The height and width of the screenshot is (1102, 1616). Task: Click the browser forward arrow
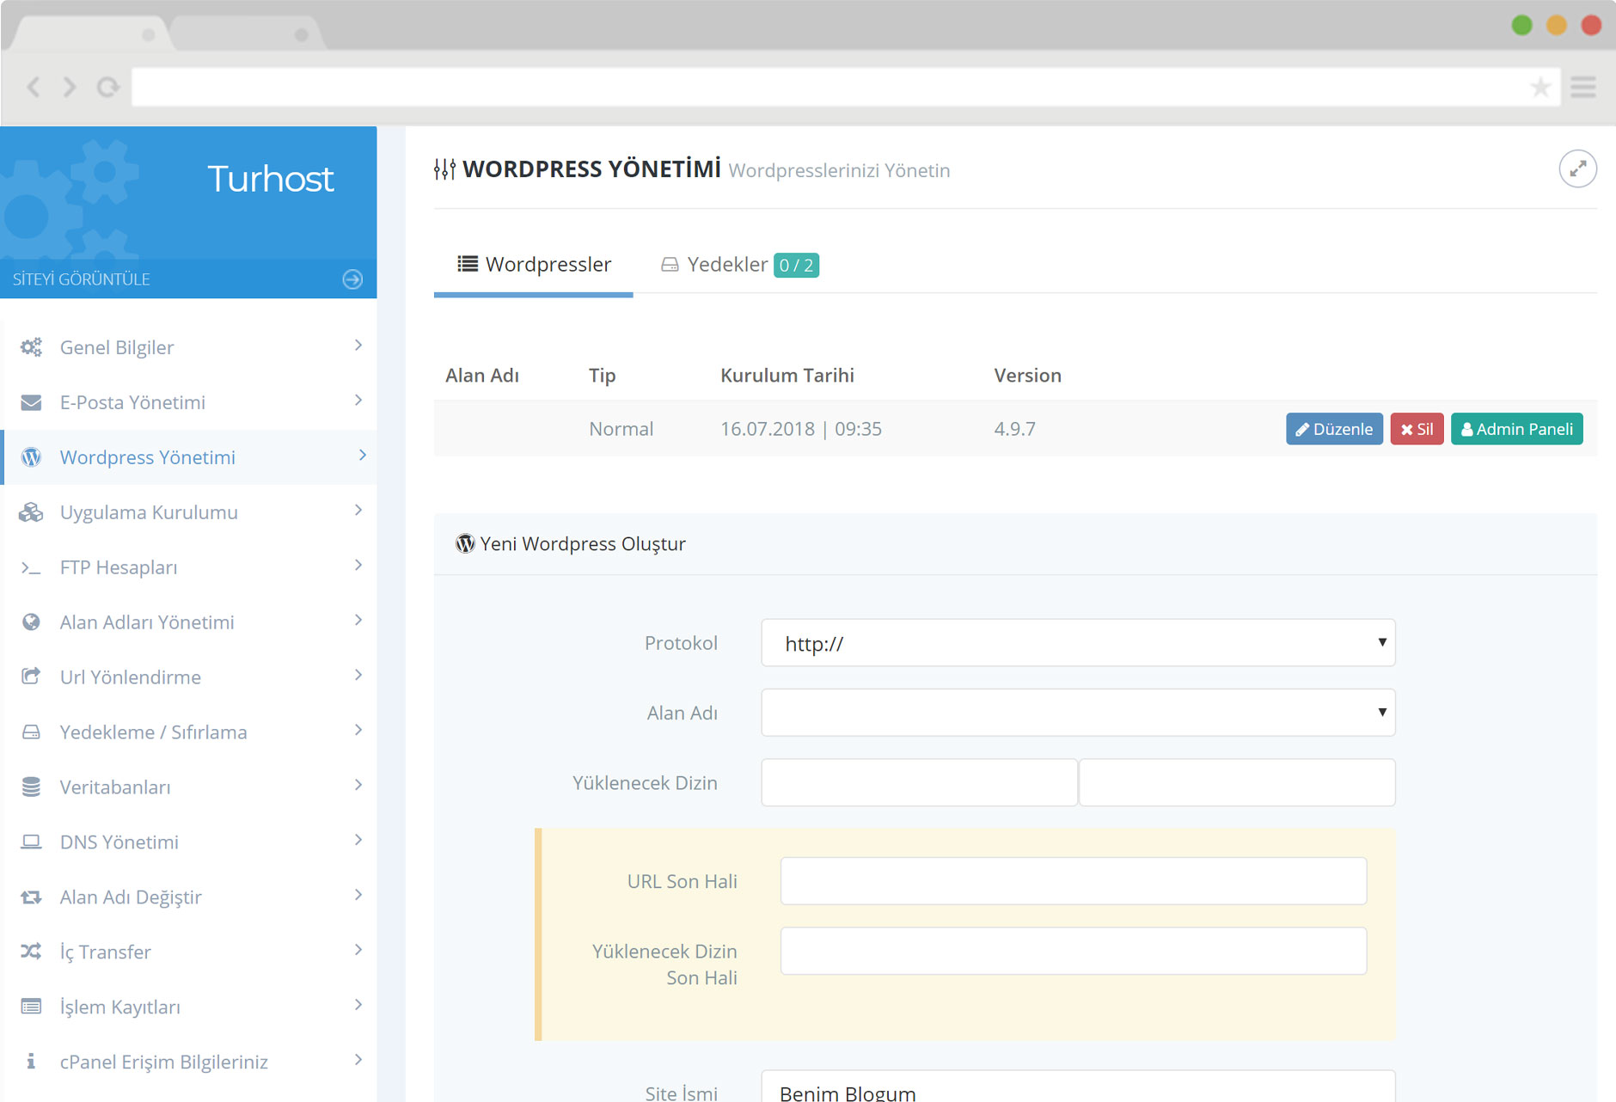(70, 87)
